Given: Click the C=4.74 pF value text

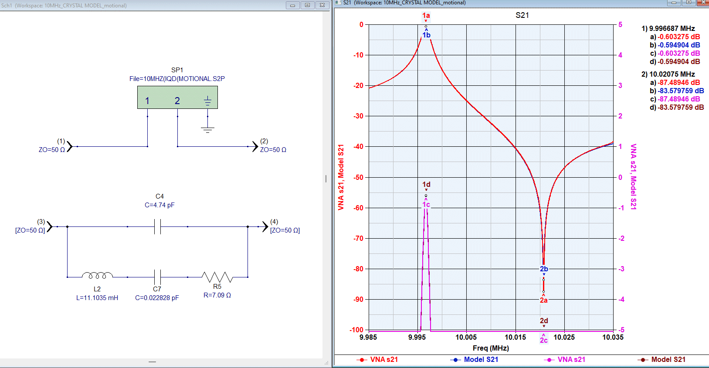Looking at the screenshot, I should click(159, 205).
